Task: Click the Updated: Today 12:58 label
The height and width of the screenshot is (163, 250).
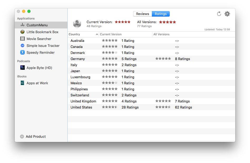Action: pyautogui.click(x=217, y=29)
